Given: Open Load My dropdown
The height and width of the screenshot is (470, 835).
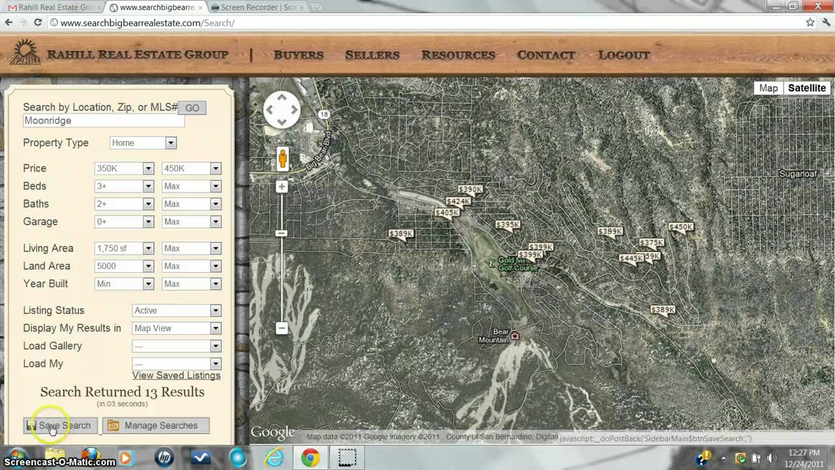Looking at the screenshot, I should coord(177,364).
